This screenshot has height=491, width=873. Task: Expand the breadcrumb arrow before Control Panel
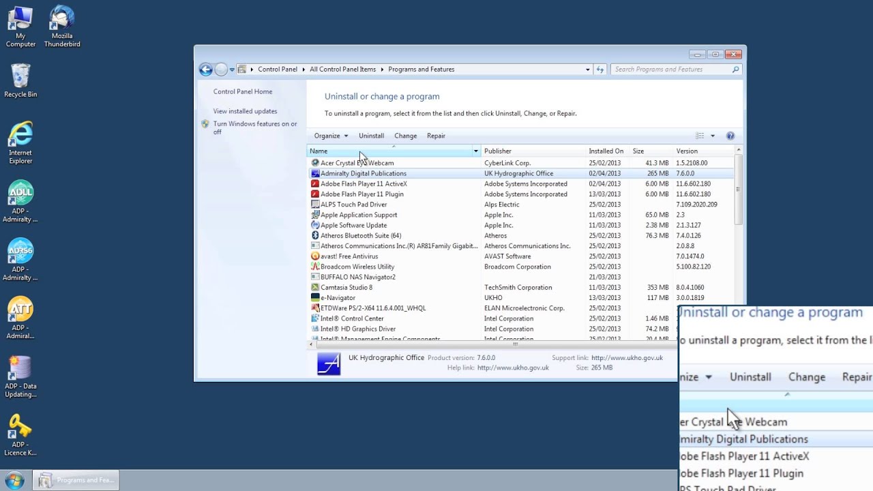pos(252,70)
